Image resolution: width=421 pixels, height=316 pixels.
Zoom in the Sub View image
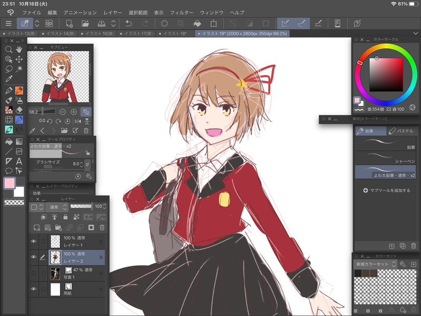click(73, 112)
